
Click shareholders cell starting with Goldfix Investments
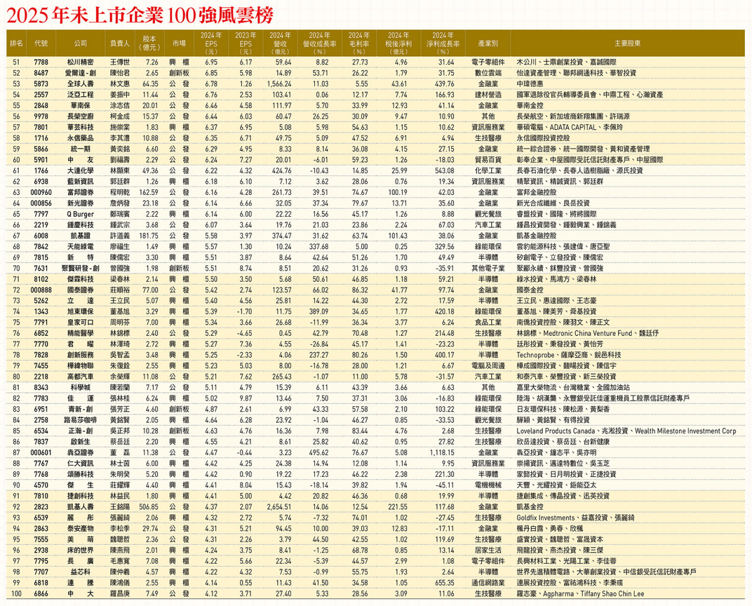point(575,518)
